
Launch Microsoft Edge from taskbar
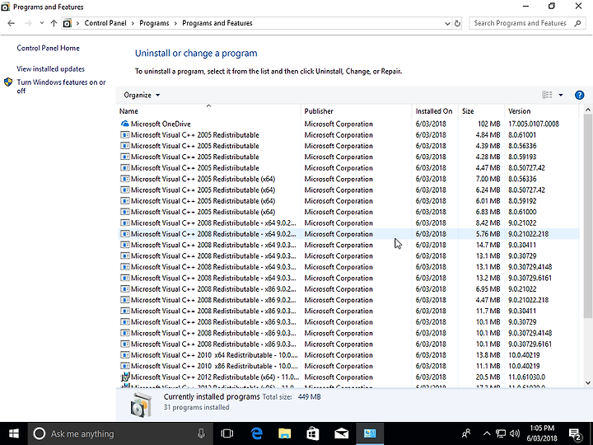point(257,433)
